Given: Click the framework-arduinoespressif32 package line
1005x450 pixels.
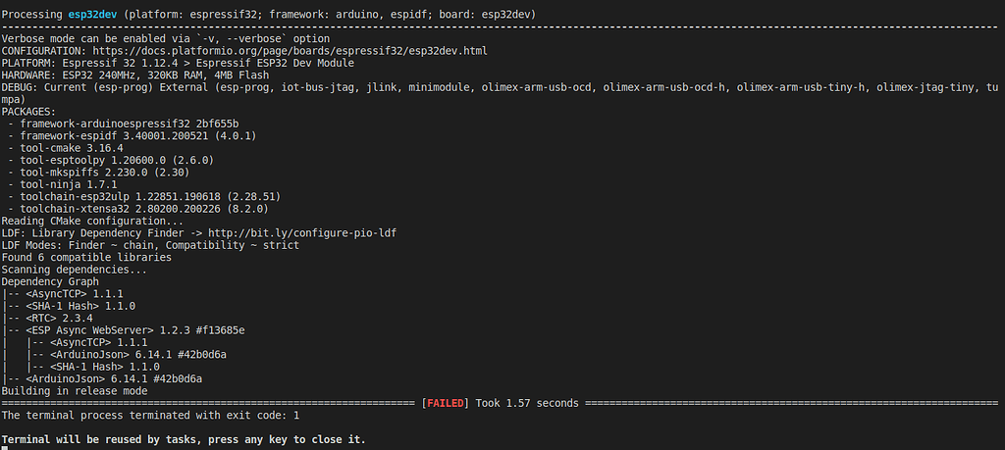Looking at the screenshot, I should 123,124.
